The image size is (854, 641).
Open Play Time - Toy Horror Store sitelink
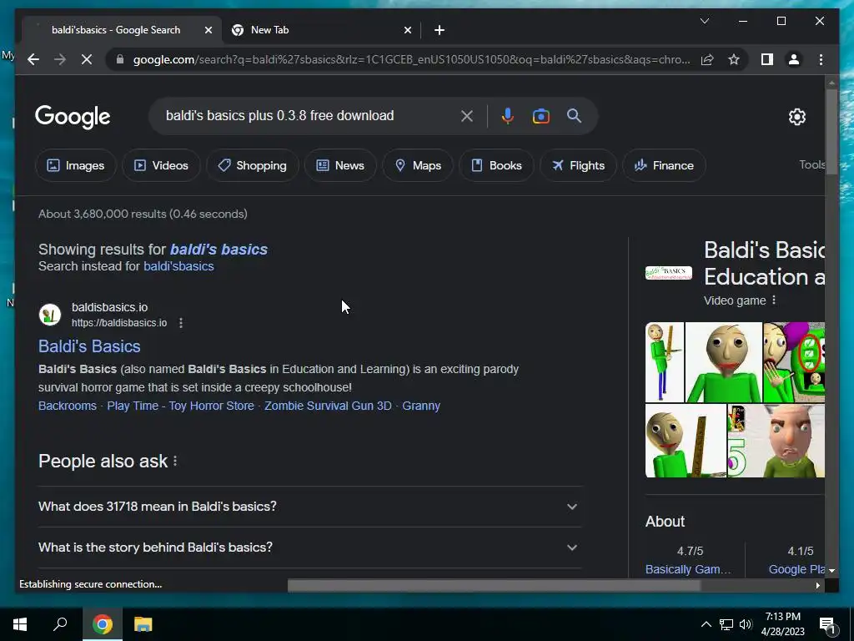[180, 406]
